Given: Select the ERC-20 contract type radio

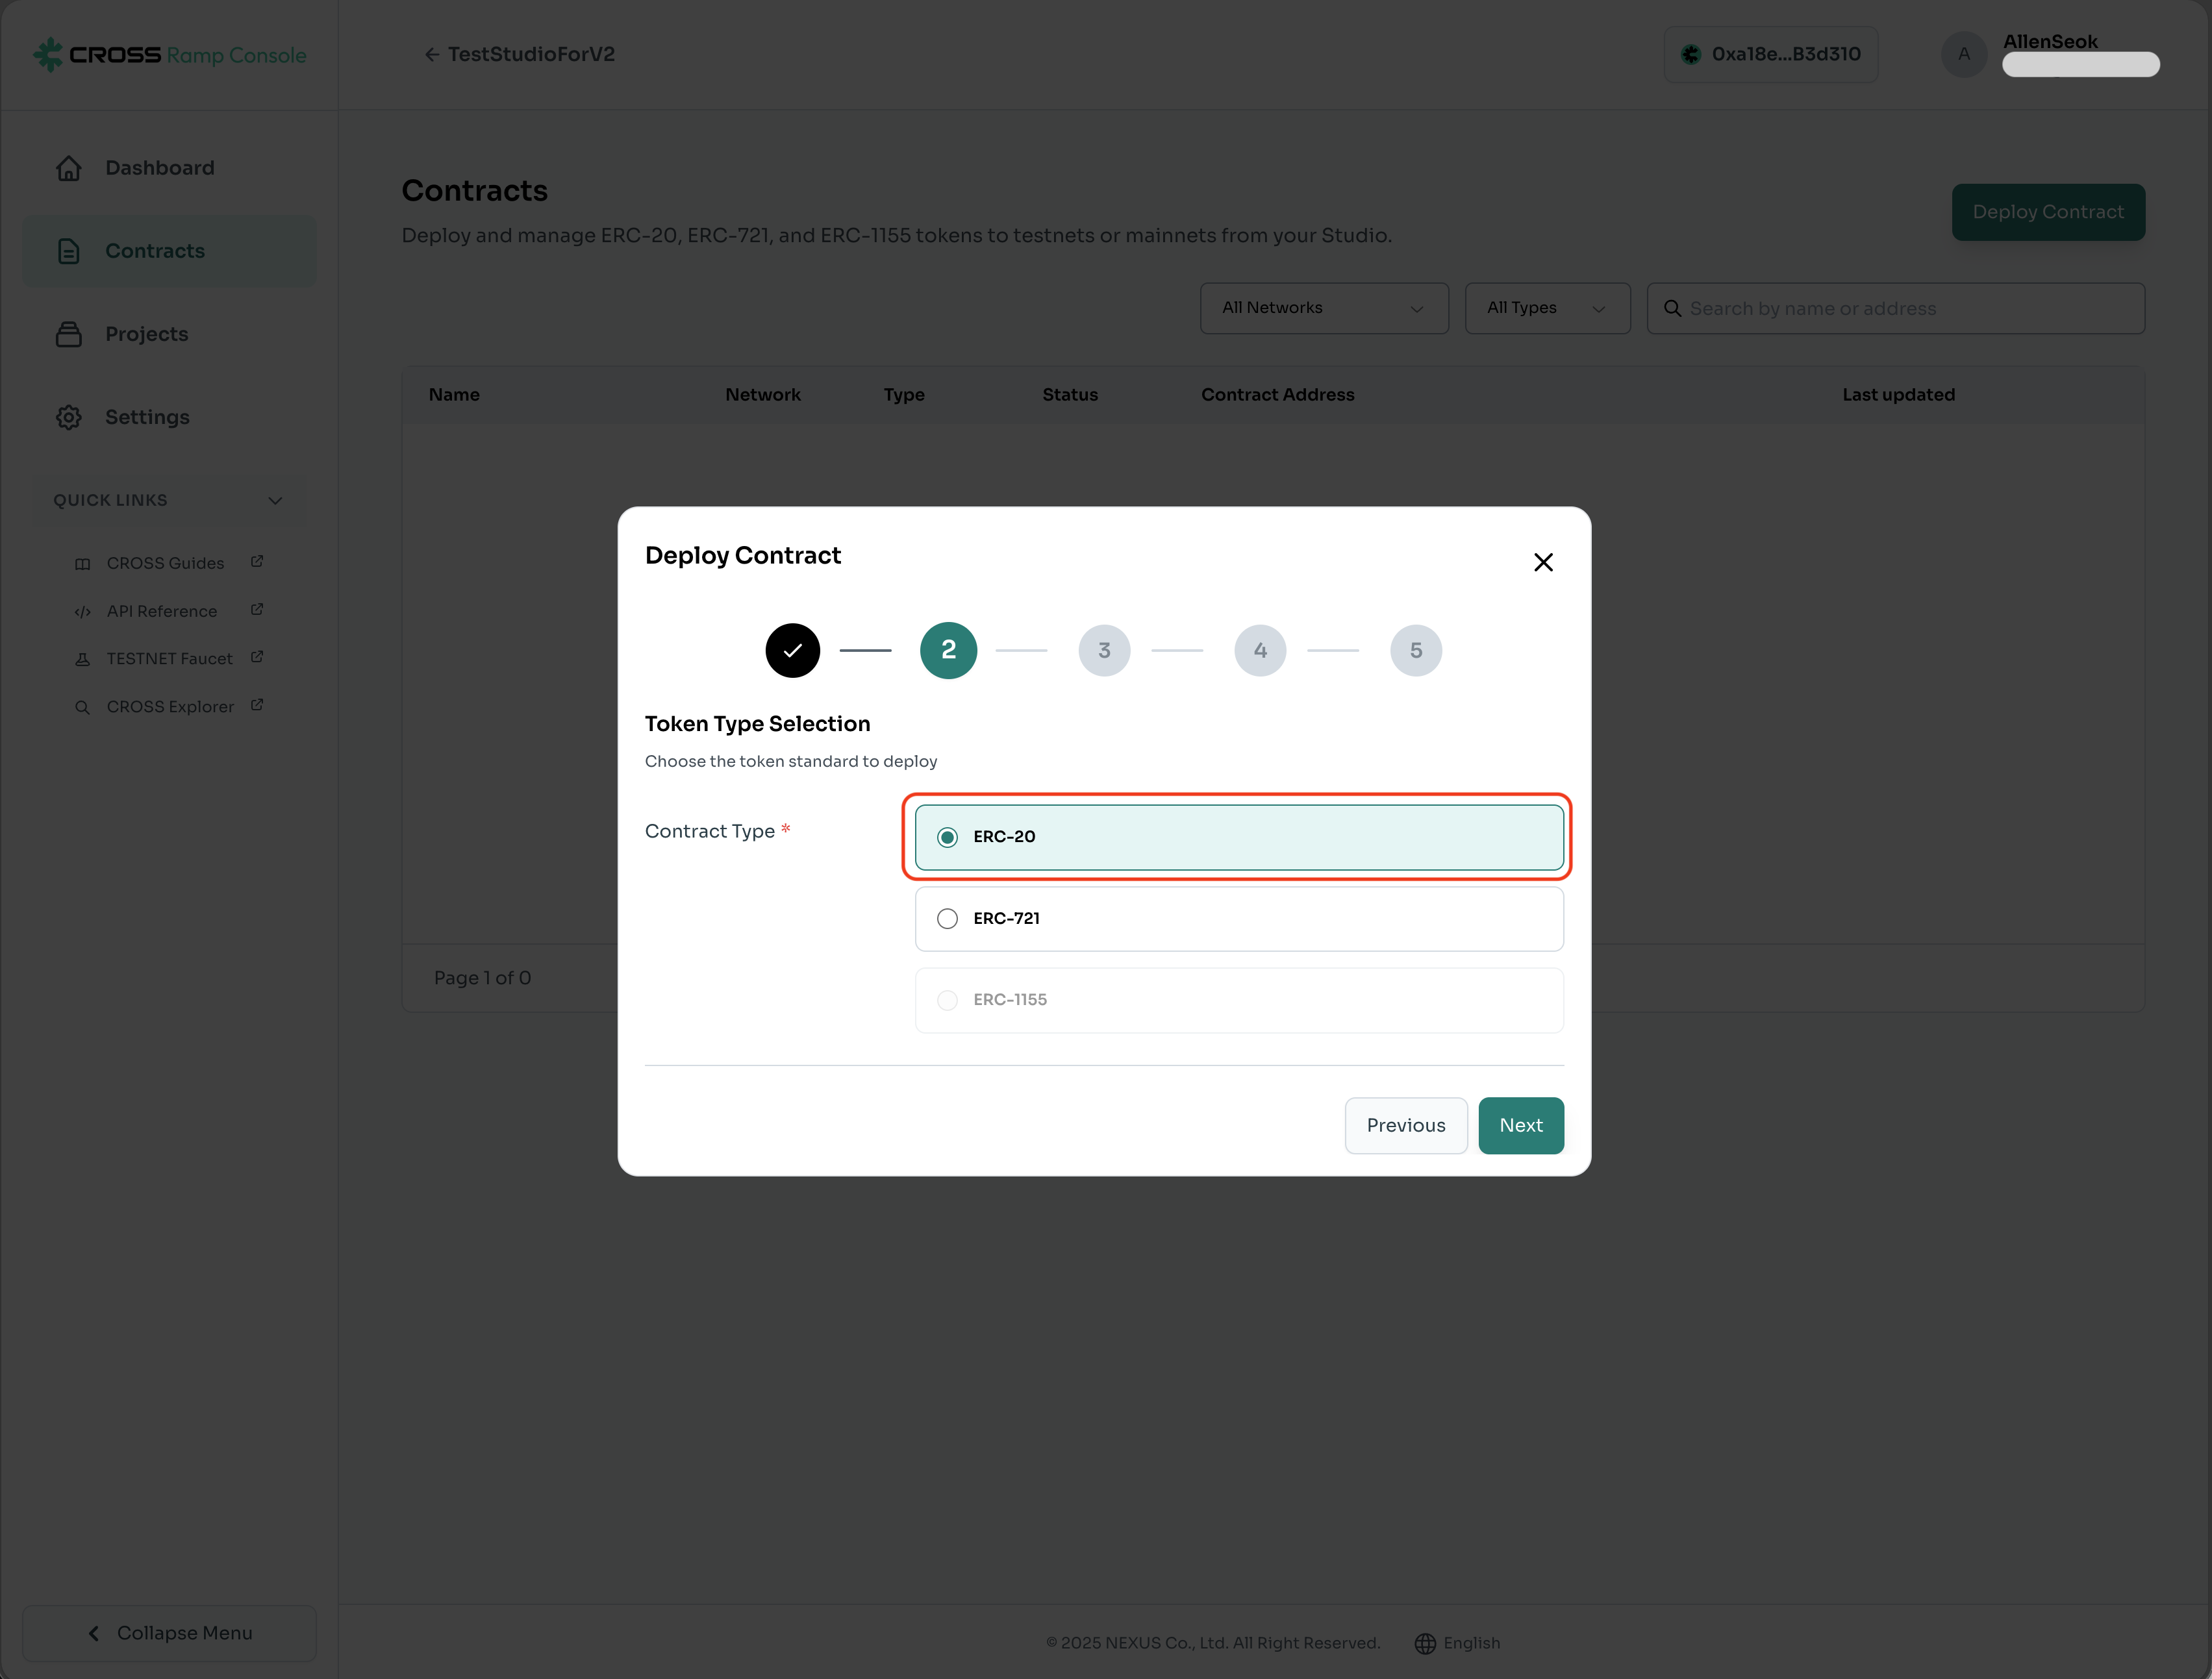Looking at the screenshot, I should pyautogui.click(x=947, y=837).
